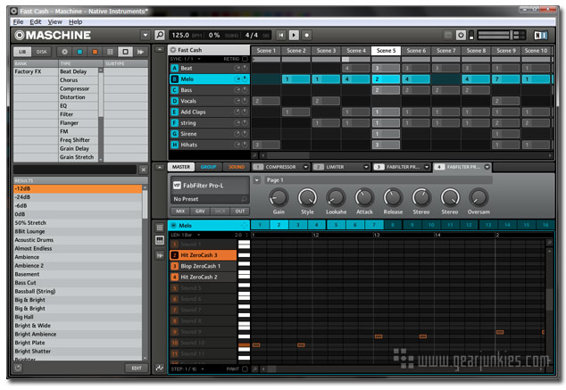Click the GRV button under FabFilter
This screenshot has width=566, height=390.
(199, 211)
